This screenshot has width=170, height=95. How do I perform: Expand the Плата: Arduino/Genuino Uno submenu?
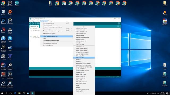57,36
